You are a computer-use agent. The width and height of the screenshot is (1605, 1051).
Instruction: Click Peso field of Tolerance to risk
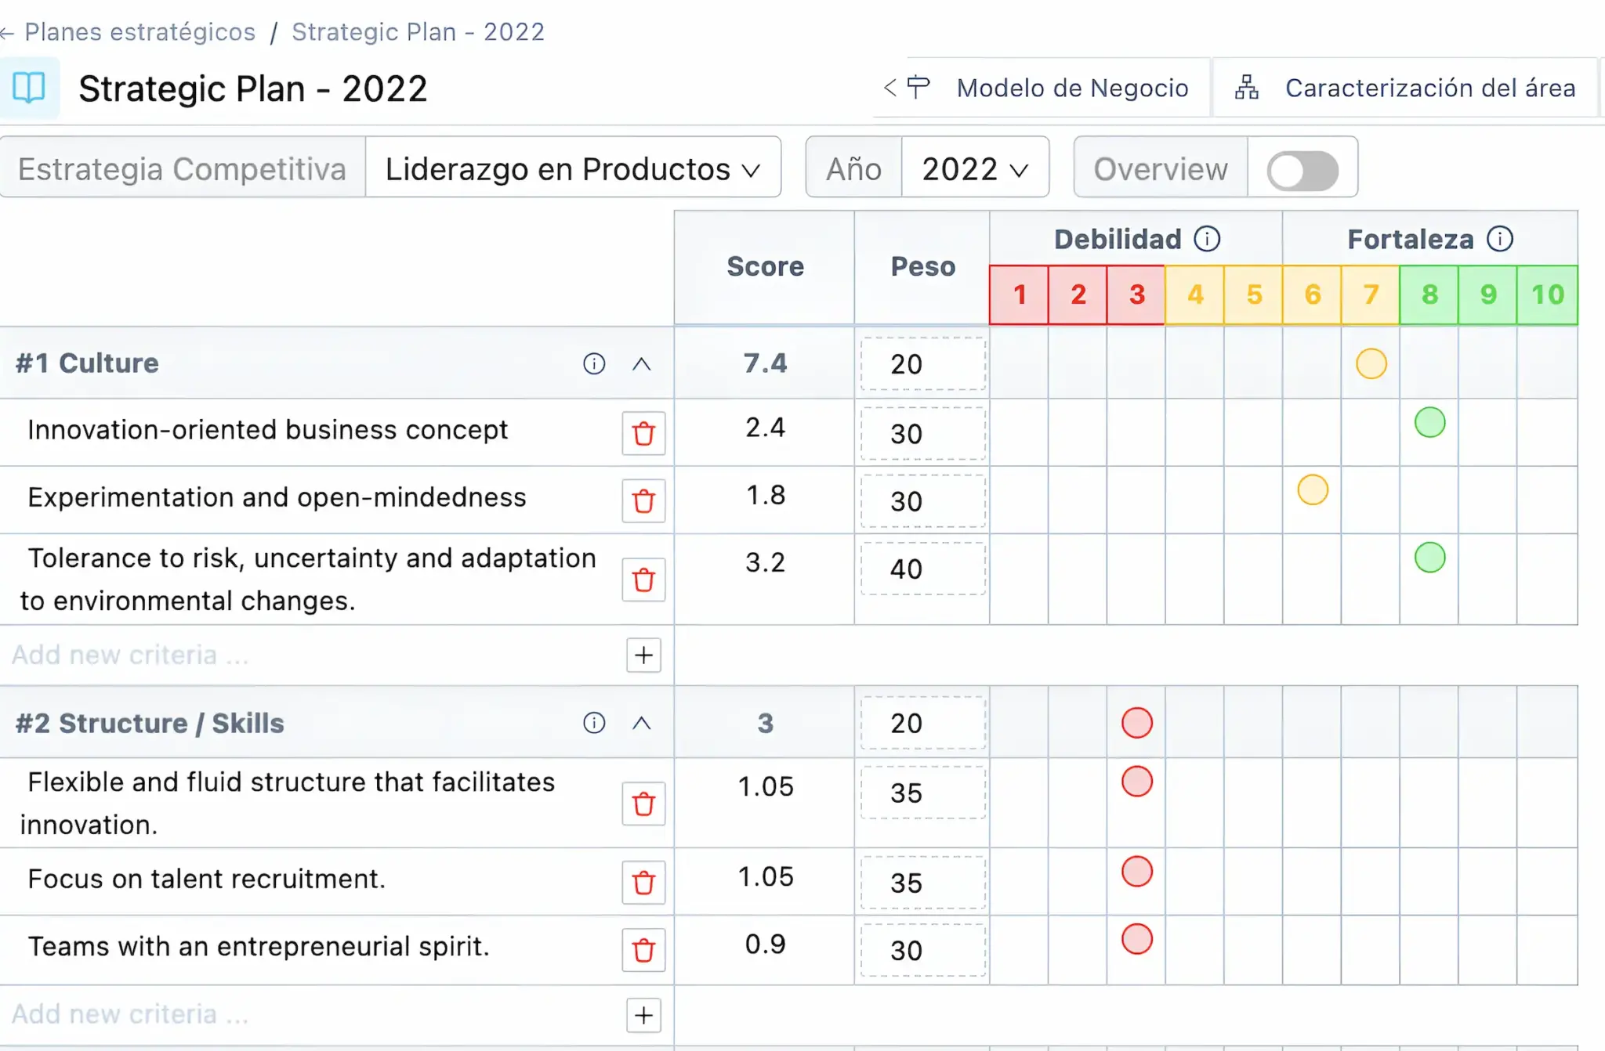[x=922, y=569]
